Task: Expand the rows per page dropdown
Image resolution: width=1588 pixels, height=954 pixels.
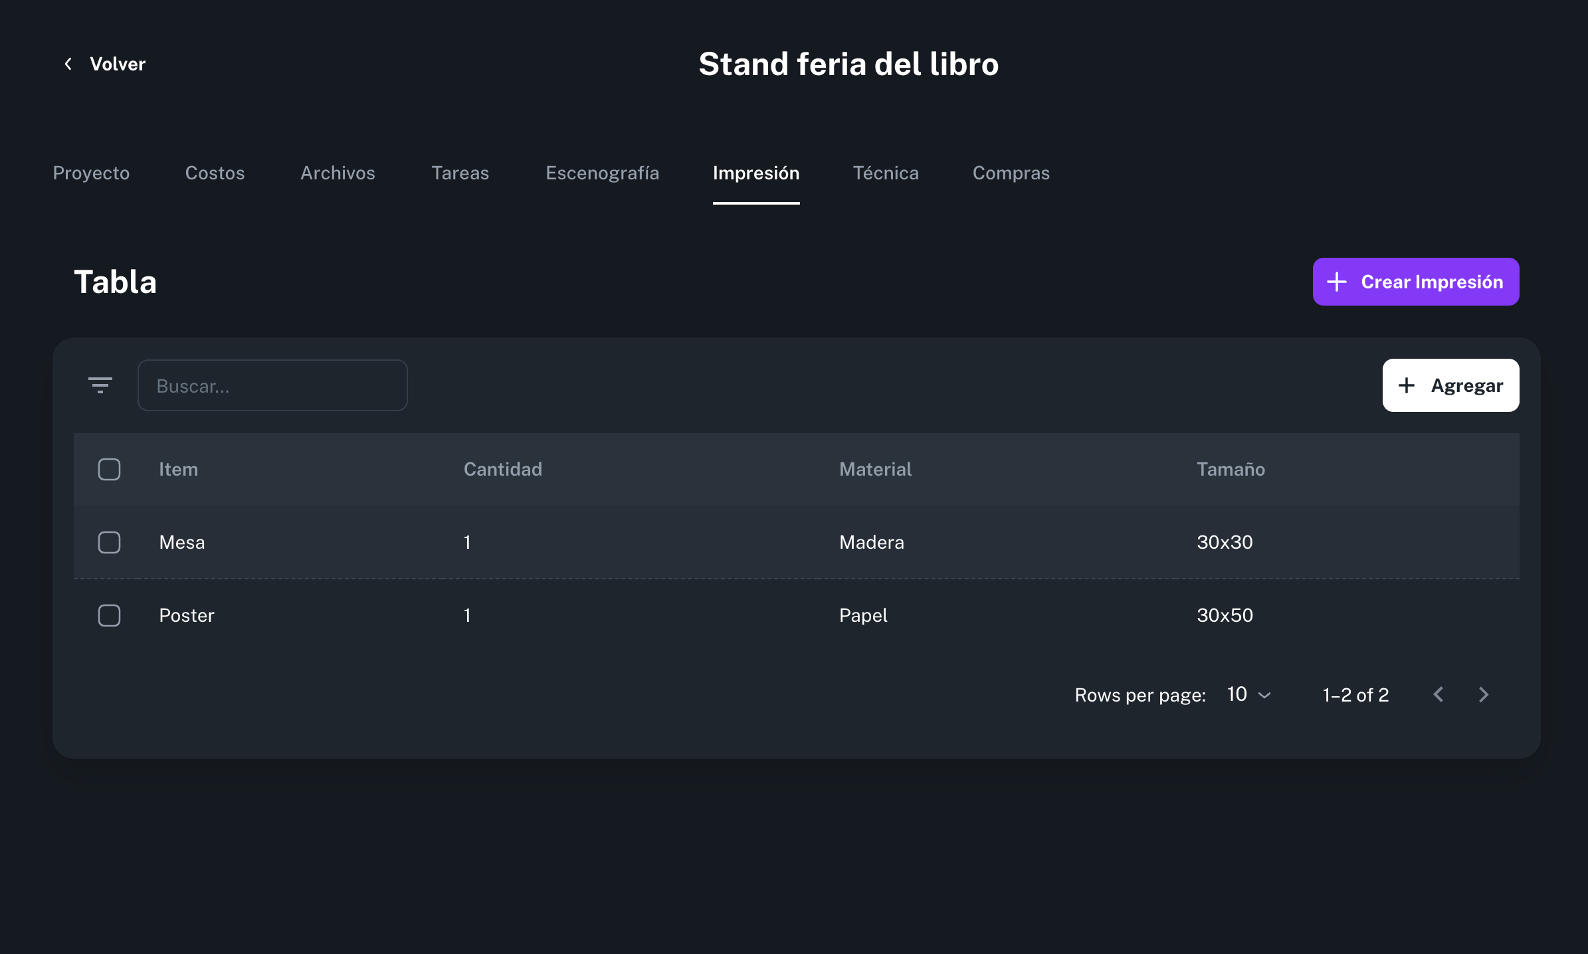Action: (1249, 695)
